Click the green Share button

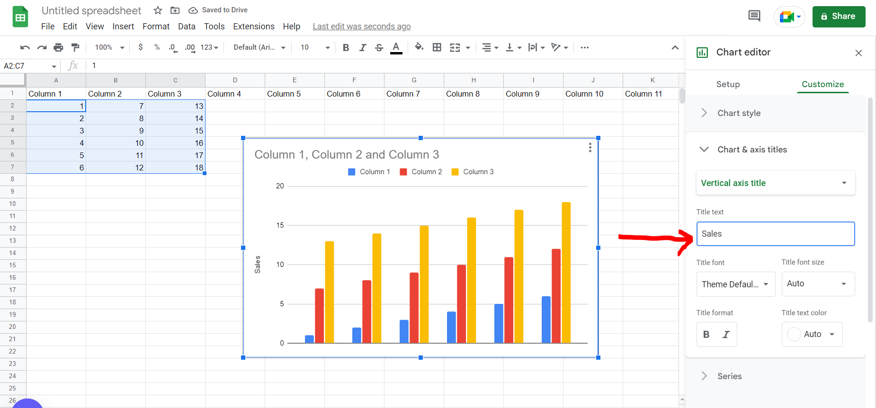pyautogui.click(x=839, y=17)
